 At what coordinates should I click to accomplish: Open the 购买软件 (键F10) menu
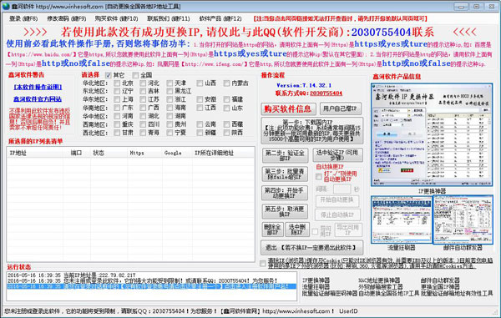click(x=116, y=19)
